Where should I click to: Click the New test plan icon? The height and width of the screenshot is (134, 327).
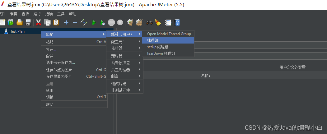[x=2, y=22]
